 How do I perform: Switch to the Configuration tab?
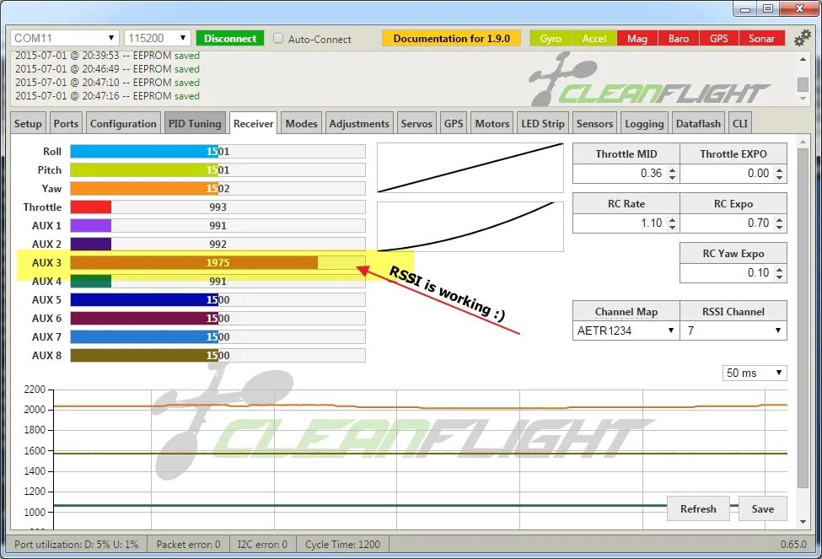point(123,124)
